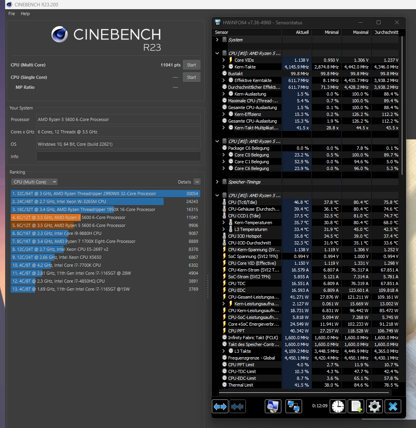Open the Details dropdown arrow
Screen dimensions: 416x428
pyautogui.click(x=197, y=182)
